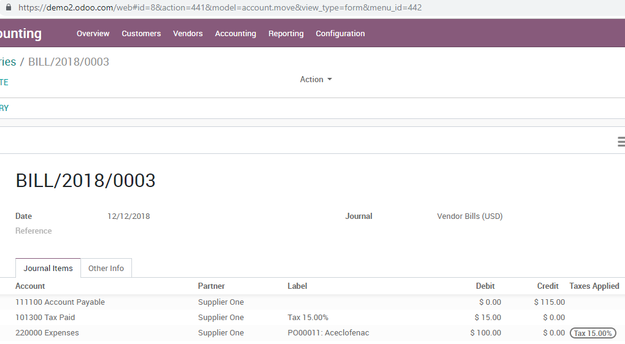Expand the Action dropdown
This screenshot has height=344, width=625.
click(316, 79)
